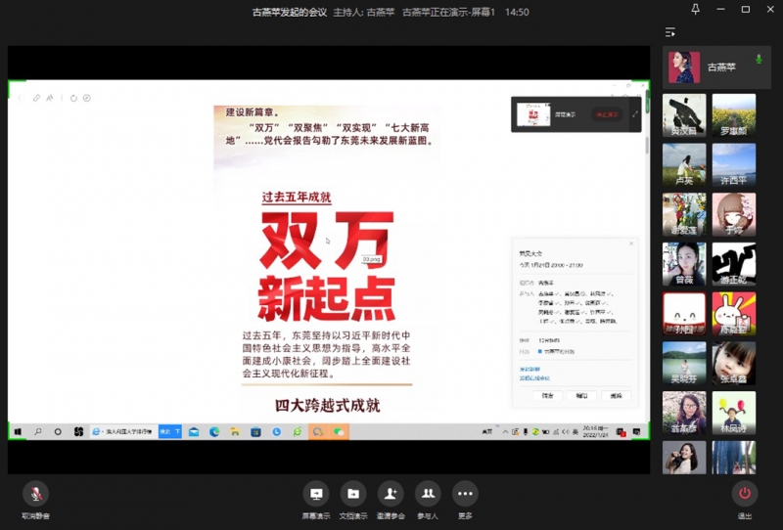
Task: Click the red stop-presenting button in shared screen
Action: pos(607,114)
